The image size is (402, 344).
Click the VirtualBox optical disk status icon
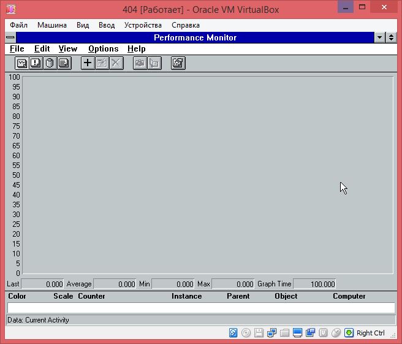(246, 333)
